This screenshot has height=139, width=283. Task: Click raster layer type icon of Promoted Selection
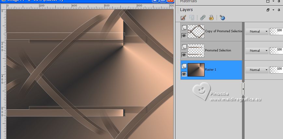(x=184, y=47)
